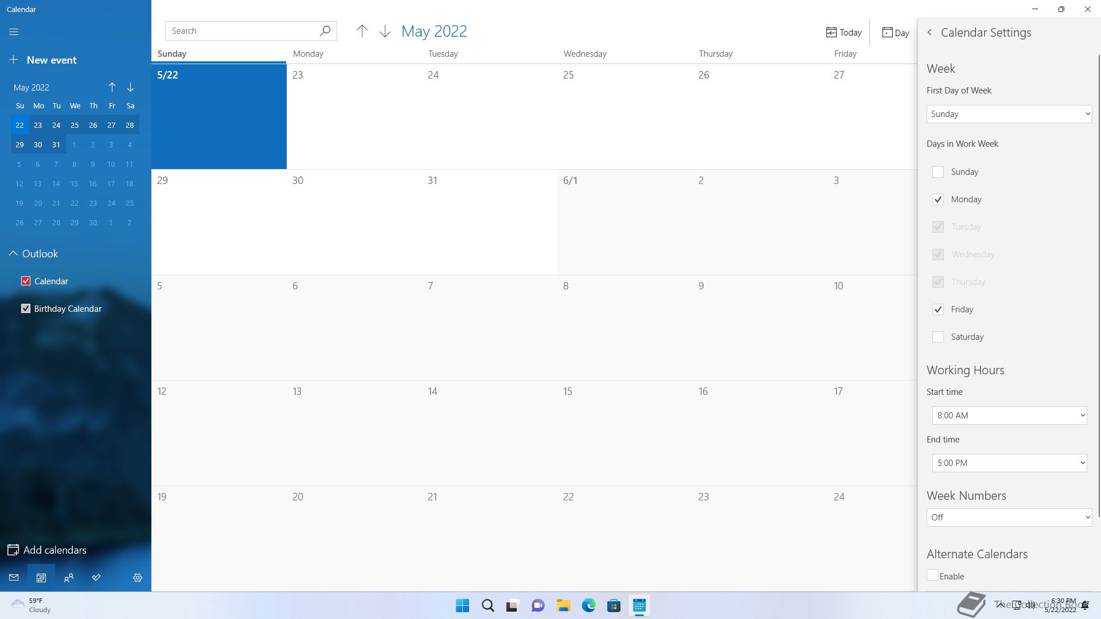
Task: Click day 15 in main grid
Action: (625, 433)
